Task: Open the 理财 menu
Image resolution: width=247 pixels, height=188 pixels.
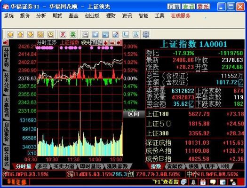Action: pyautogui.click(x=111, y=16)
